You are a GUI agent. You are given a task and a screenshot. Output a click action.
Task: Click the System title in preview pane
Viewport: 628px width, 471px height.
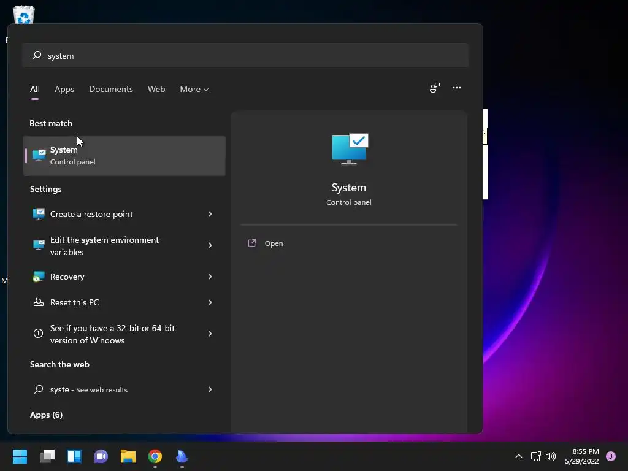[x=349, y=188]
